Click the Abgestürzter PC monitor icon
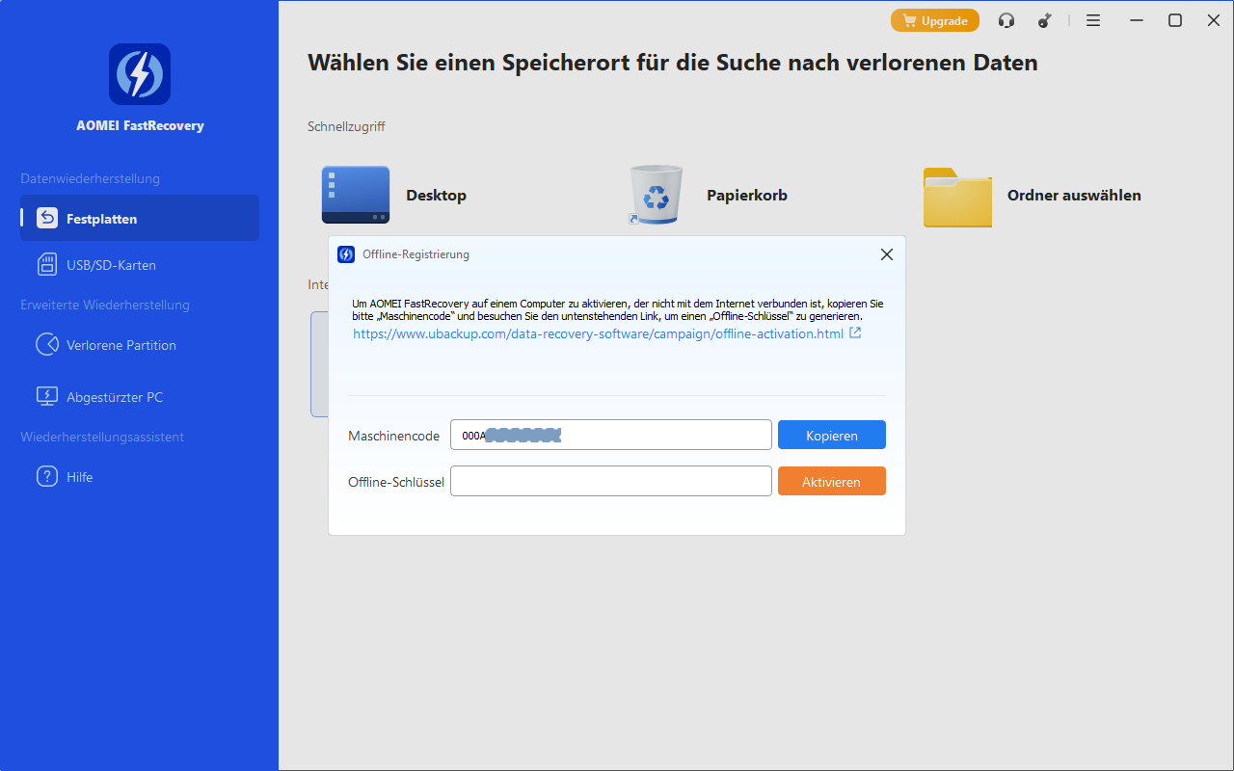The width and height of the screenshot is (1234, 771). (x=47, y=396)
